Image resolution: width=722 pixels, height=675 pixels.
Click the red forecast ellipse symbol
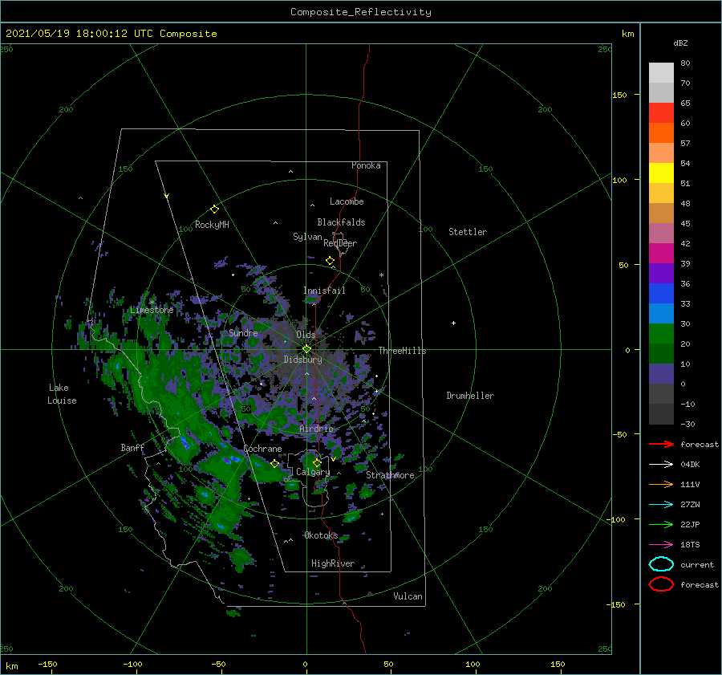[x=661, y=584]
